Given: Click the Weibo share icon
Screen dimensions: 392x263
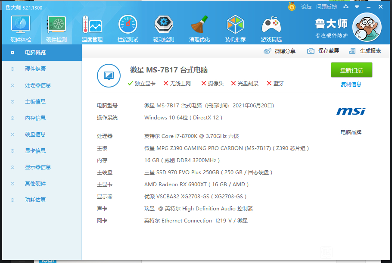Looking at the screenshot, I should coord(267,51).
